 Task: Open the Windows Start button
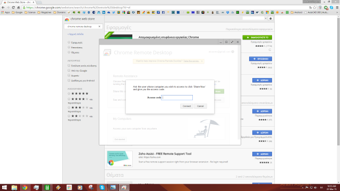(4, 187)
